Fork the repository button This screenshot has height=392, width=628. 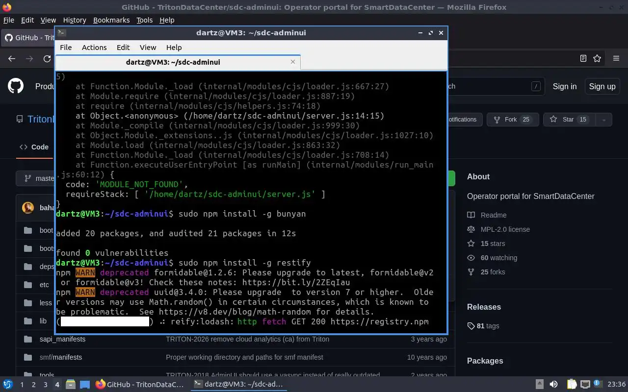(x=513, y=120)
